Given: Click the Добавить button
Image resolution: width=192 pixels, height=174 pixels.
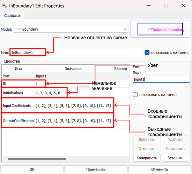Looking at the screenshot, I should tap(147, 140).
